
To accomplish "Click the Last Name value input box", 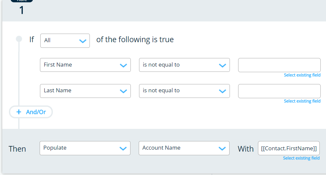I will click(279, 91).
